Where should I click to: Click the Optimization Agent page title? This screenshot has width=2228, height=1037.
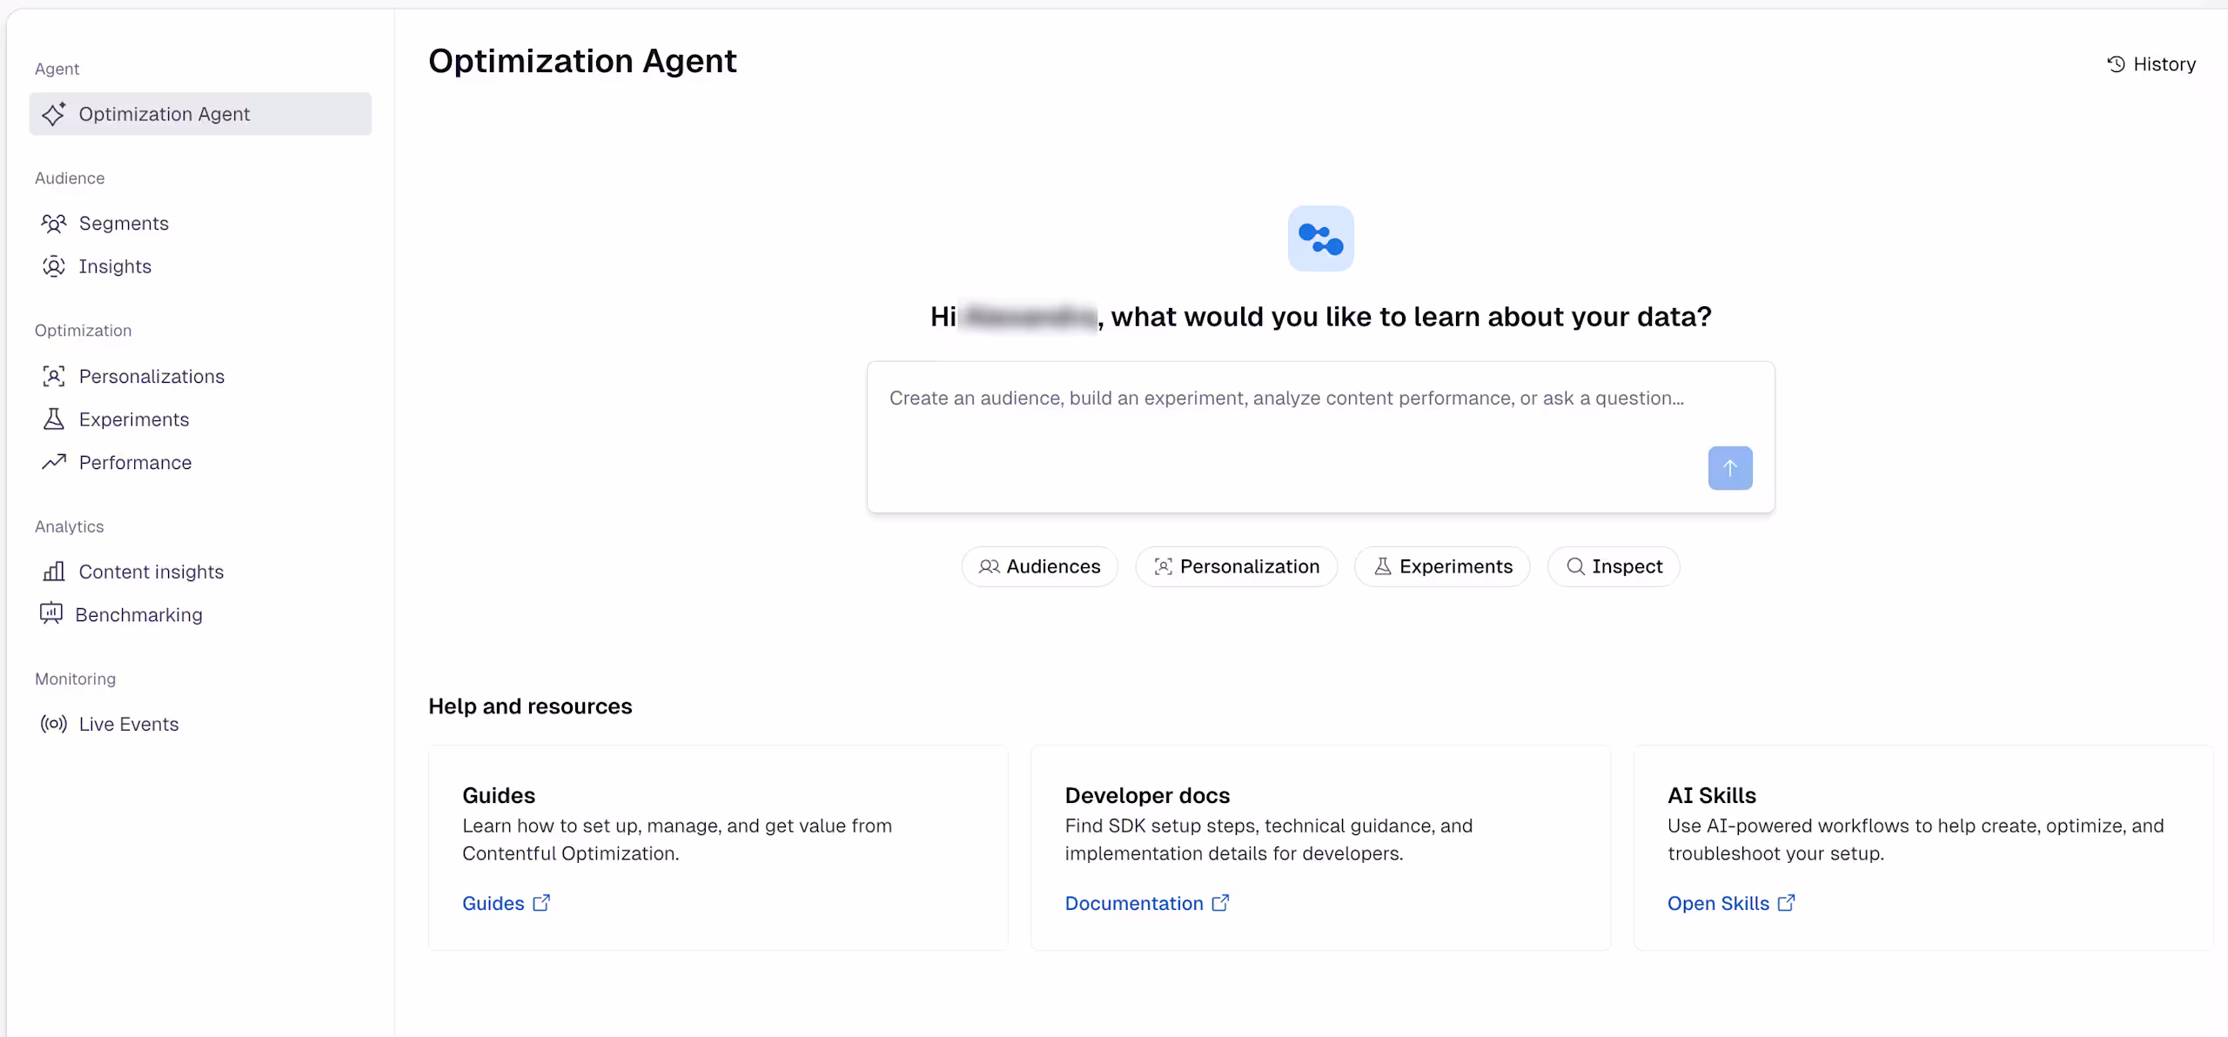582,61
